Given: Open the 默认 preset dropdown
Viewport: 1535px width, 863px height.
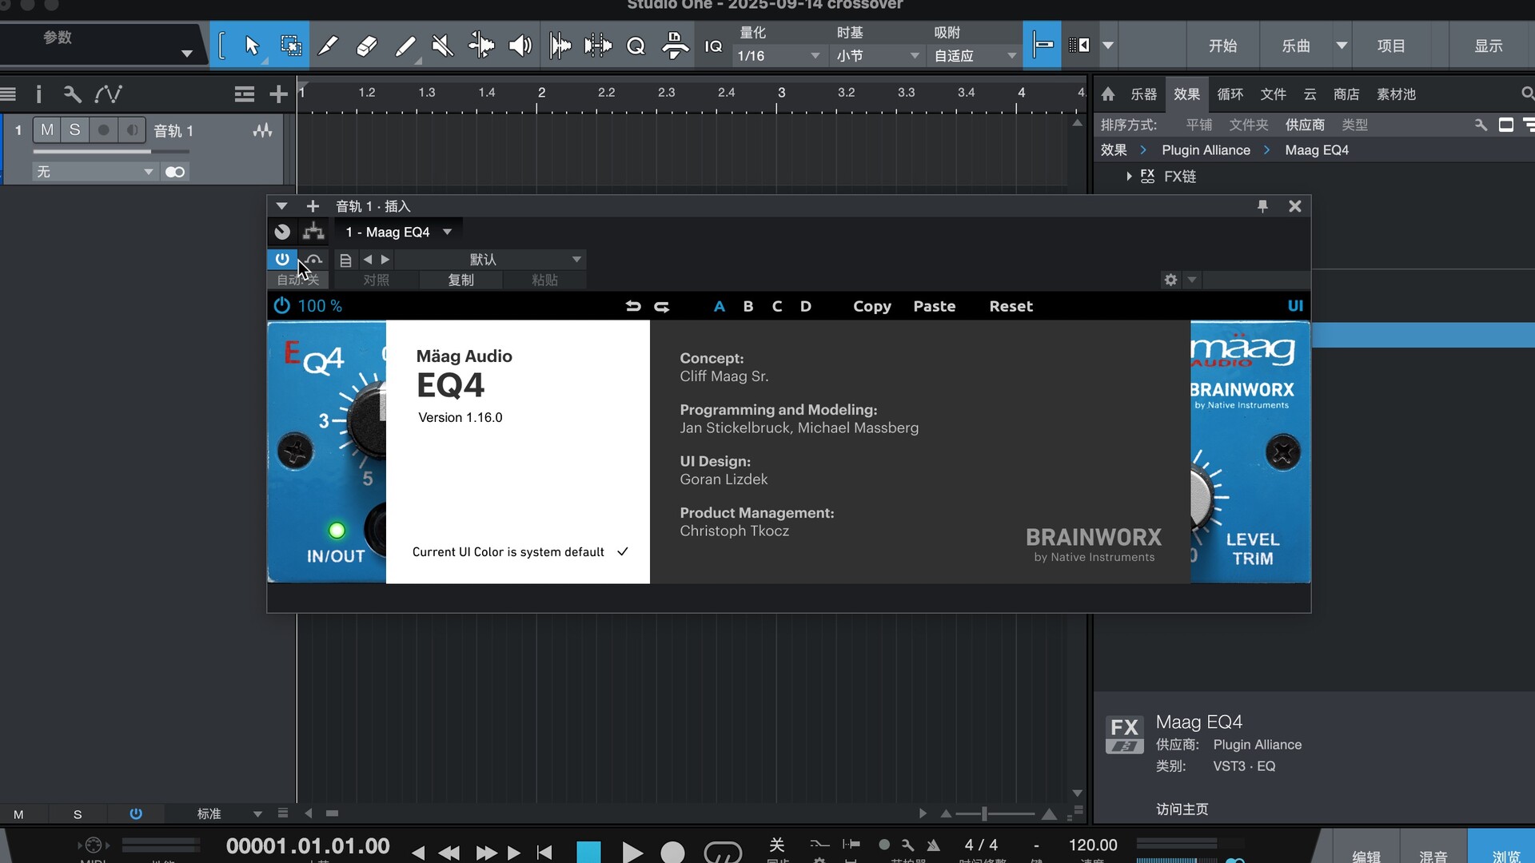Looking at the screenshot, I should [x=491, y=260].
